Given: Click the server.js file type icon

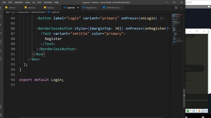Looking at the screenshot, I should click(26, 8).
